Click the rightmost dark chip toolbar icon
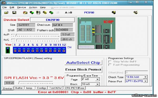This screenshot has height=98, width=158. 136,13
